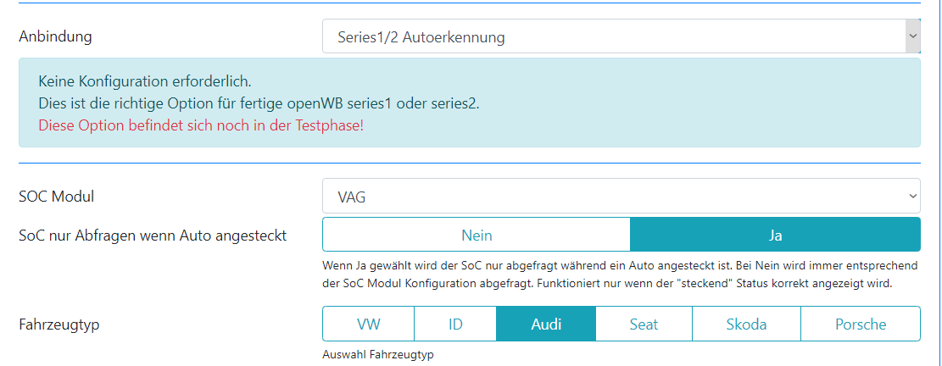This screenshot has width=942, height=366.
Task: Switch vehicle type to Skoda
Action: pos(746,324)
